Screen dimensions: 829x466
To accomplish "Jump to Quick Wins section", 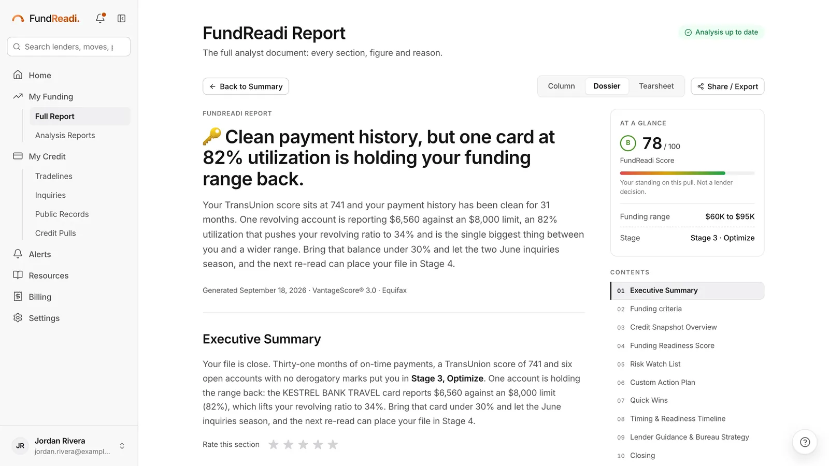I will pyautogui.click(x=687, y=401).
